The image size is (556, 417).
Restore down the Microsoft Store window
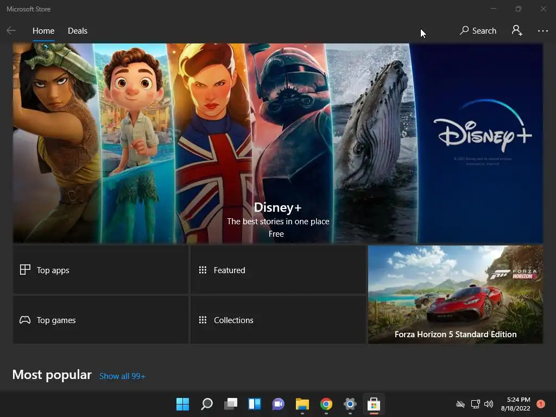click(519, 9)
